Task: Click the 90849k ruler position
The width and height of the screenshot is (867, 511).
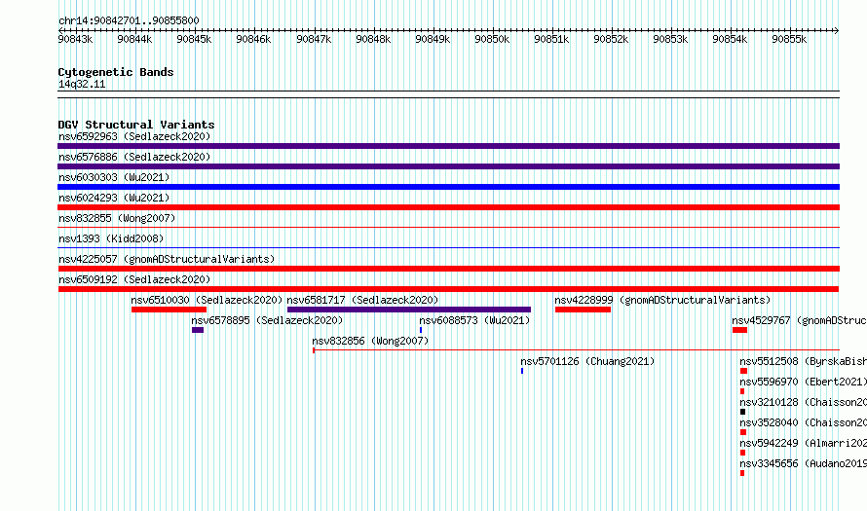Action: tap(433, 39)
